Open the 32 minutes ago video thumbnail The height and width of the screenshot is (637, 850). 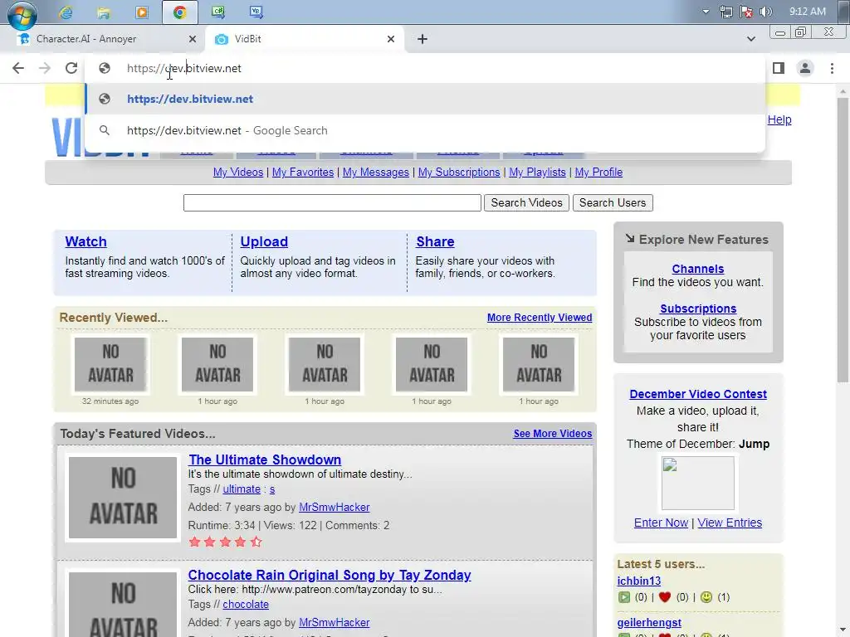pos(110,365)
